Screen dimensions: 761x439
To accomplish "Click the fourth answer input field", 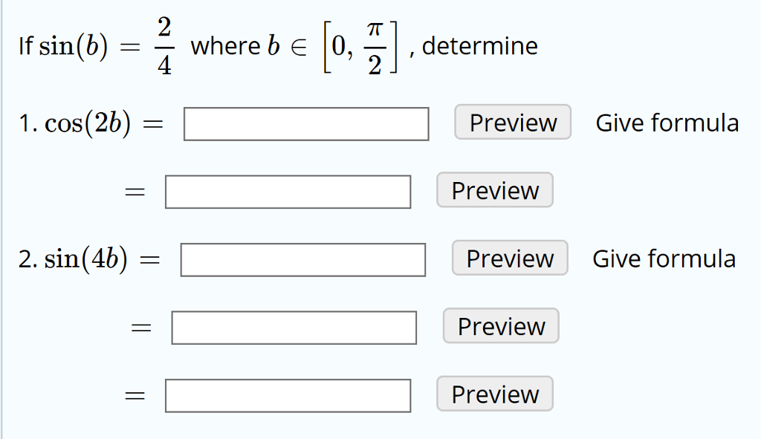I will click(294, 326).
